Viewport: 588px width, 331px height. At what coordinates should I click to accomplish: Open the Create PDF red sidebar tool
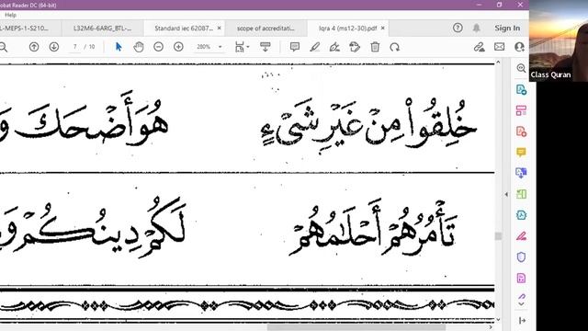click(521, 131)
